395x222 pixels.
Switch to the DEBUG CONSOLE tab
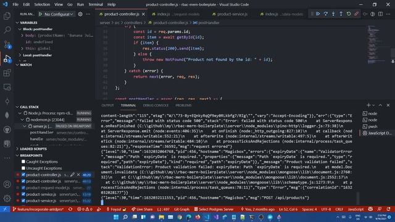156,105
